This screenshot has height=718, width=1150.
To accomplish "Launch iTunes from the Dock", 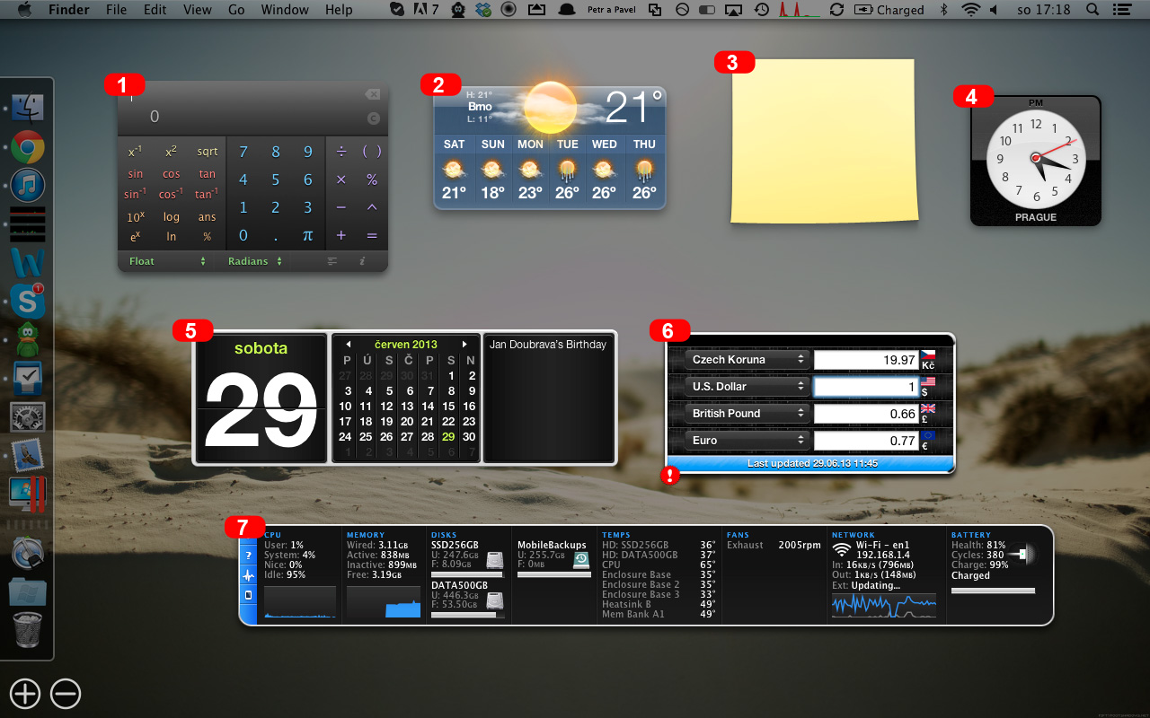I will [28, 186].
